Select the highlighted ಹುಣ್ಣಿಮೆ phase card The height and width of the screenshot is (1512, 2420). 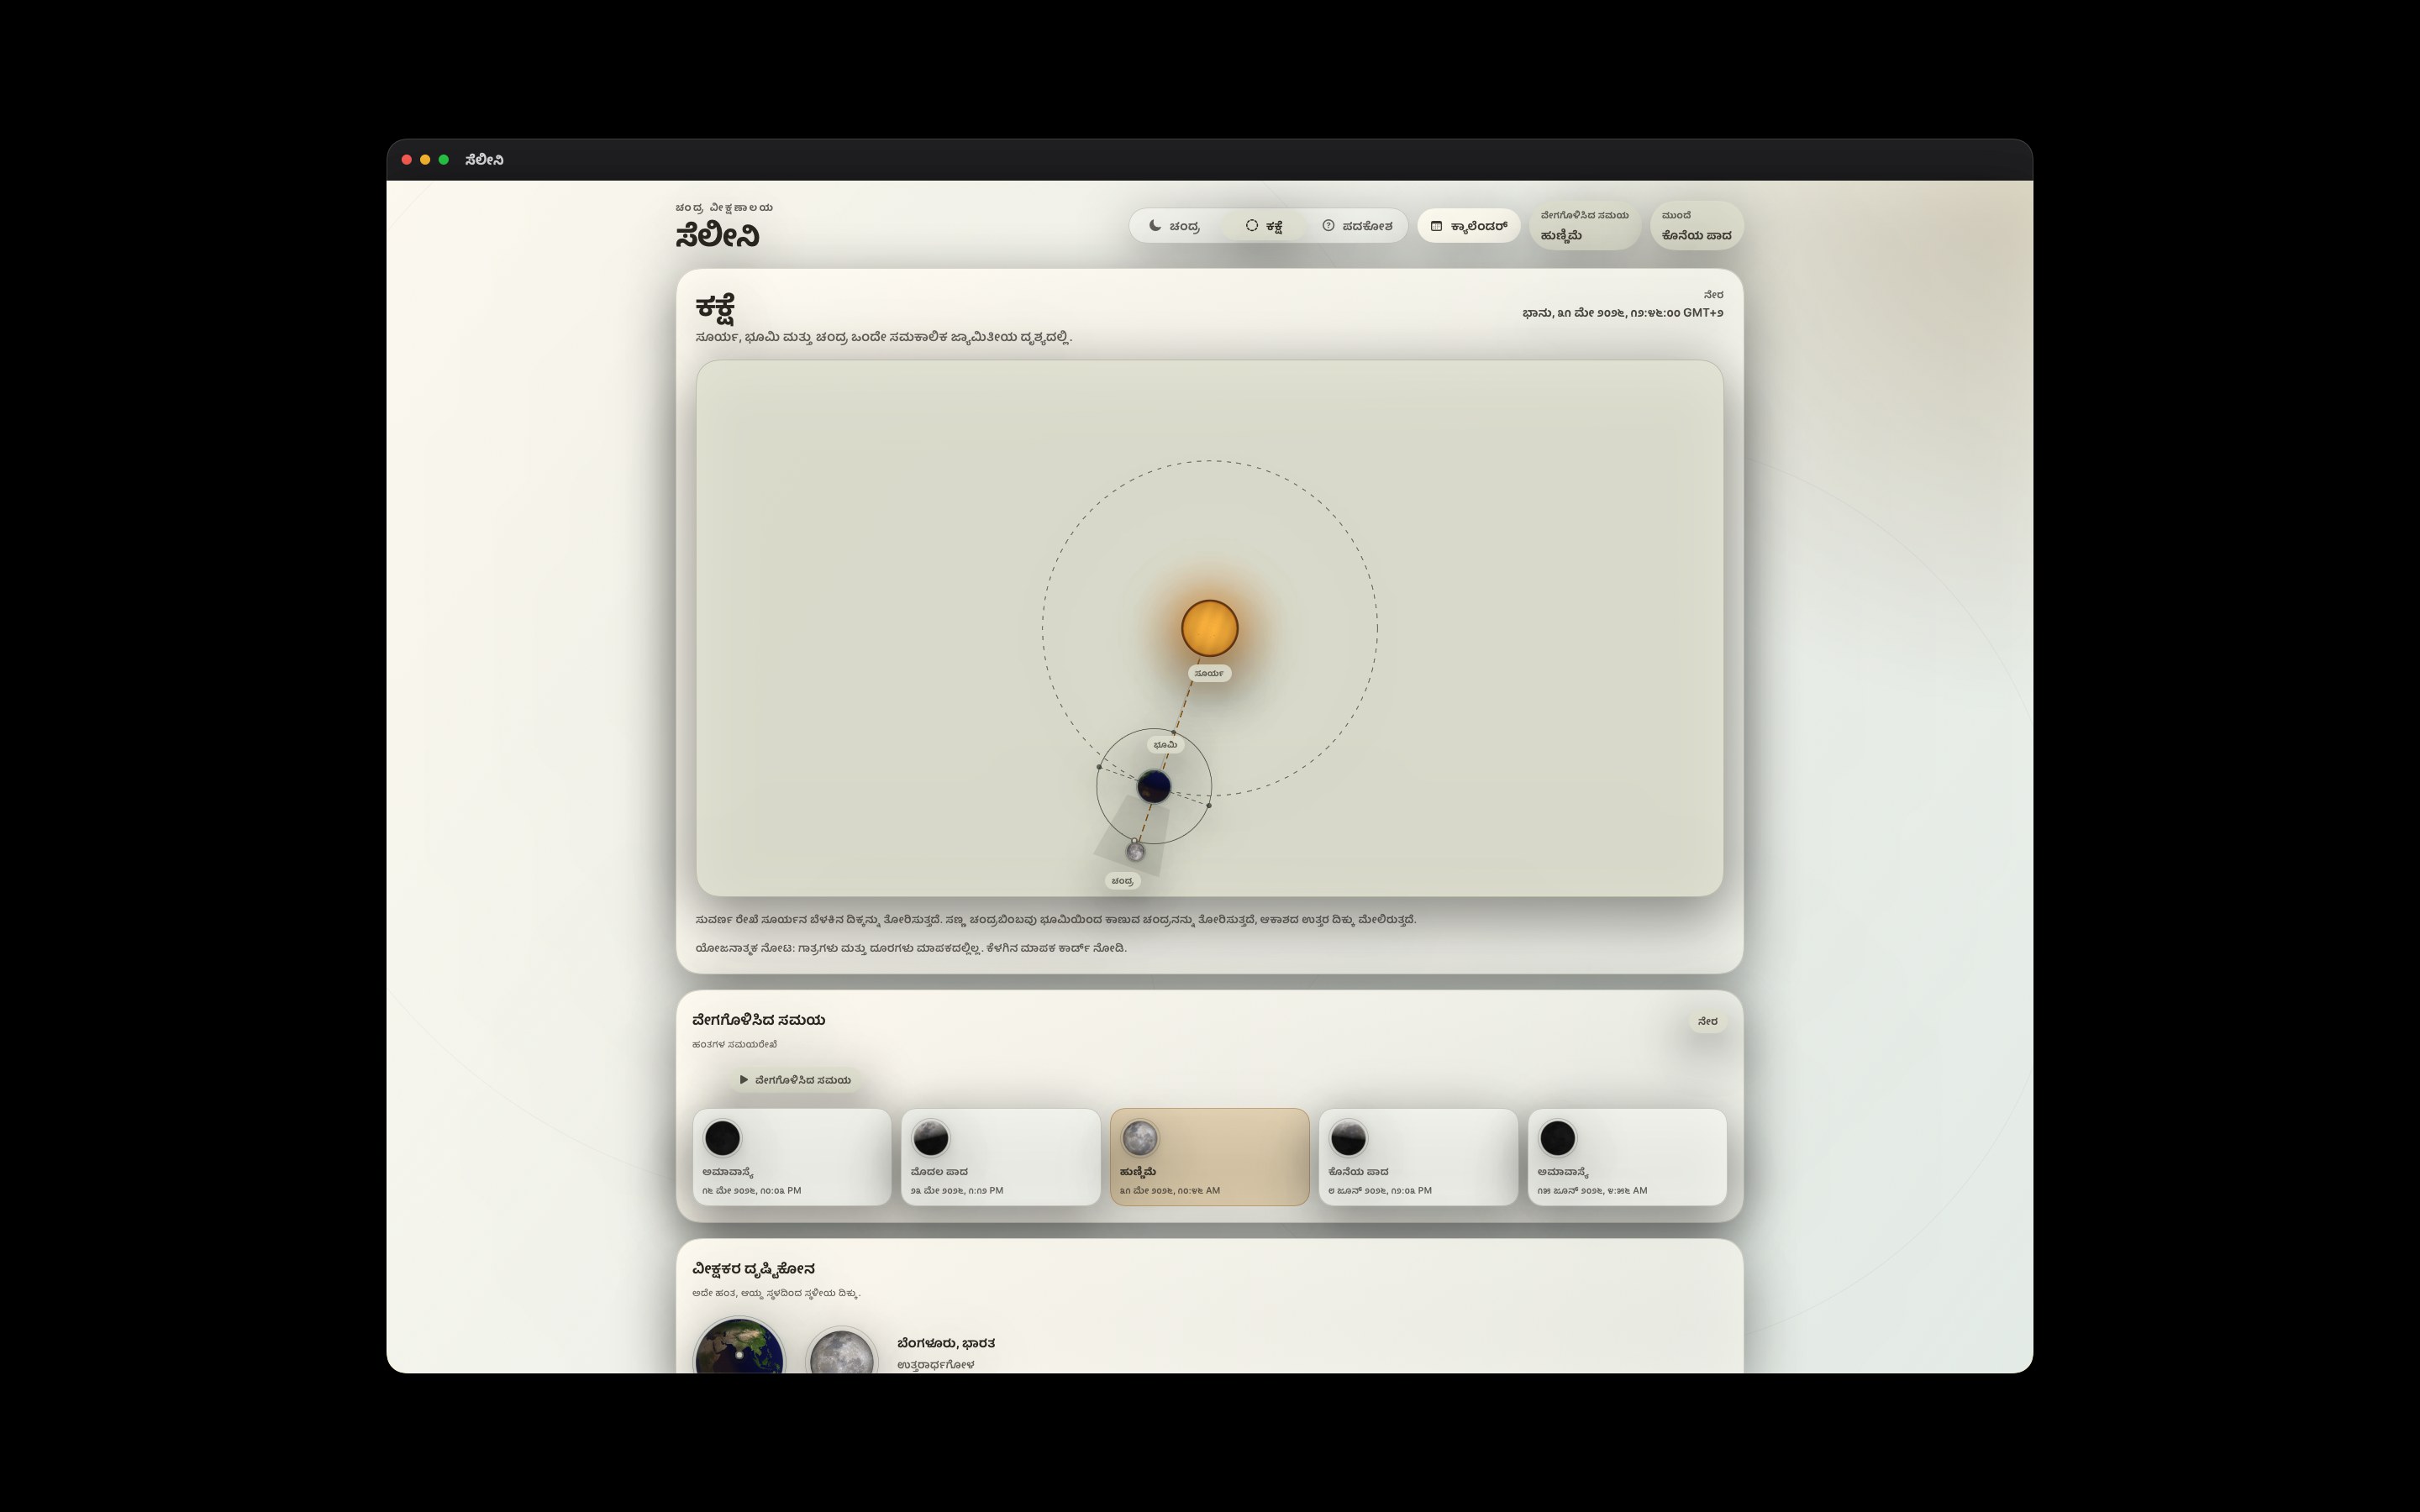pyautogui.click(x=1209, y=1157)
